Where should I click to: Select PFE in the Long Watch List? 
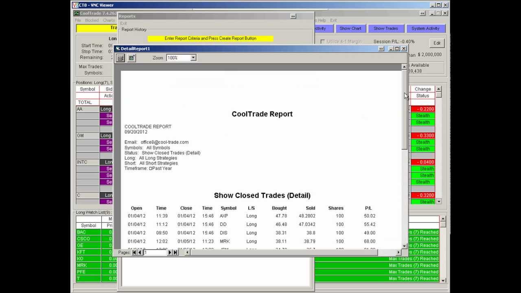tap(88, 272)
